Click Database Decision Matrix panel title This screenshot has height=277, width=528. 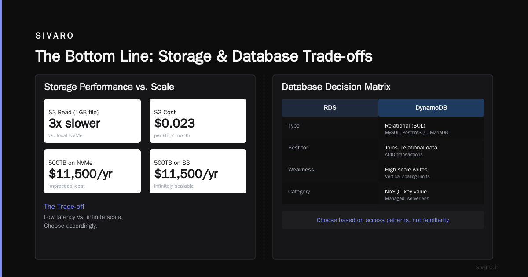tap(336, 87)
